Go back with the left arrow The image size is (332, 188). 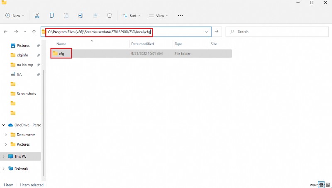pos(5,32)
